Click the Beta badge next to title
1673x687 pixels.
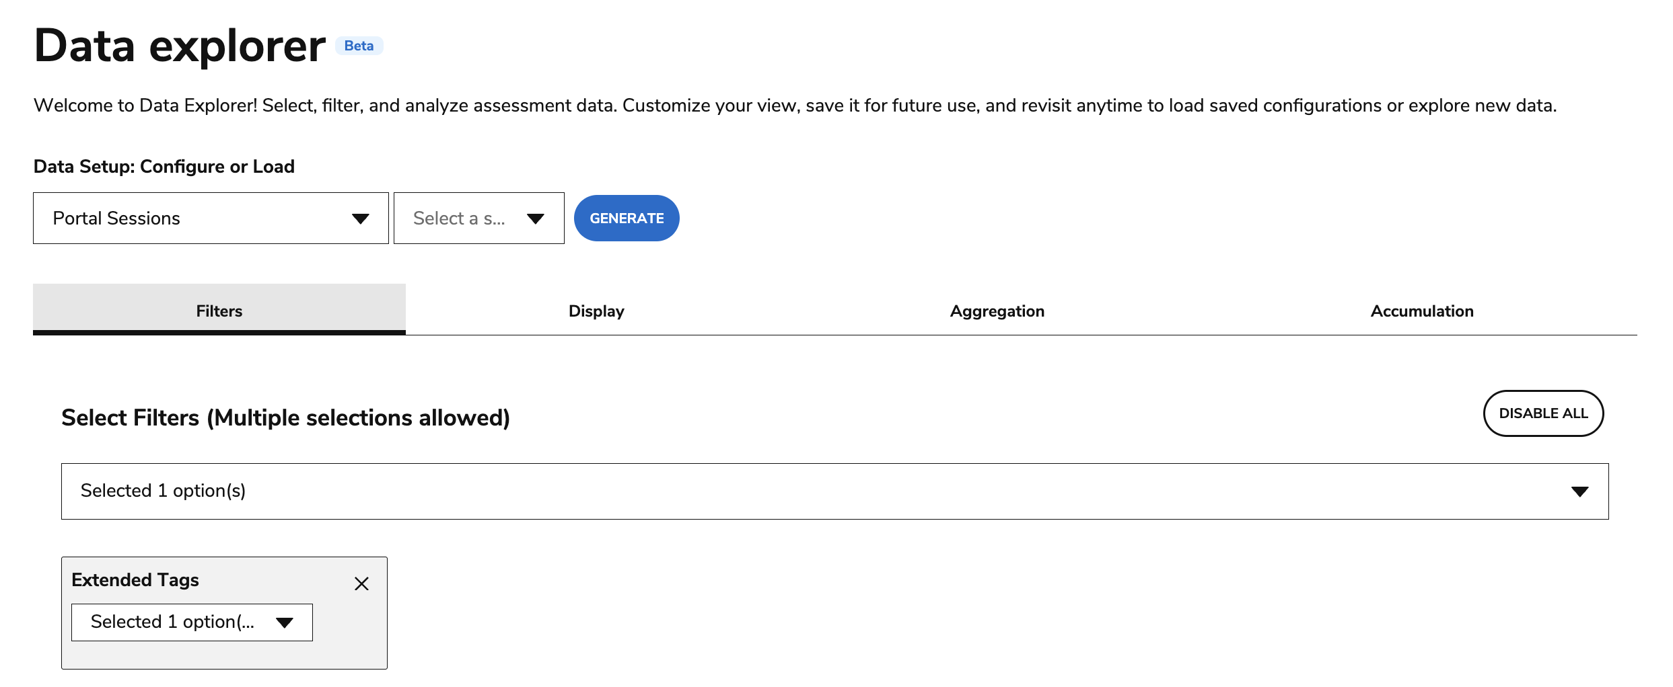pyautogui.click(x=359, y=46)
